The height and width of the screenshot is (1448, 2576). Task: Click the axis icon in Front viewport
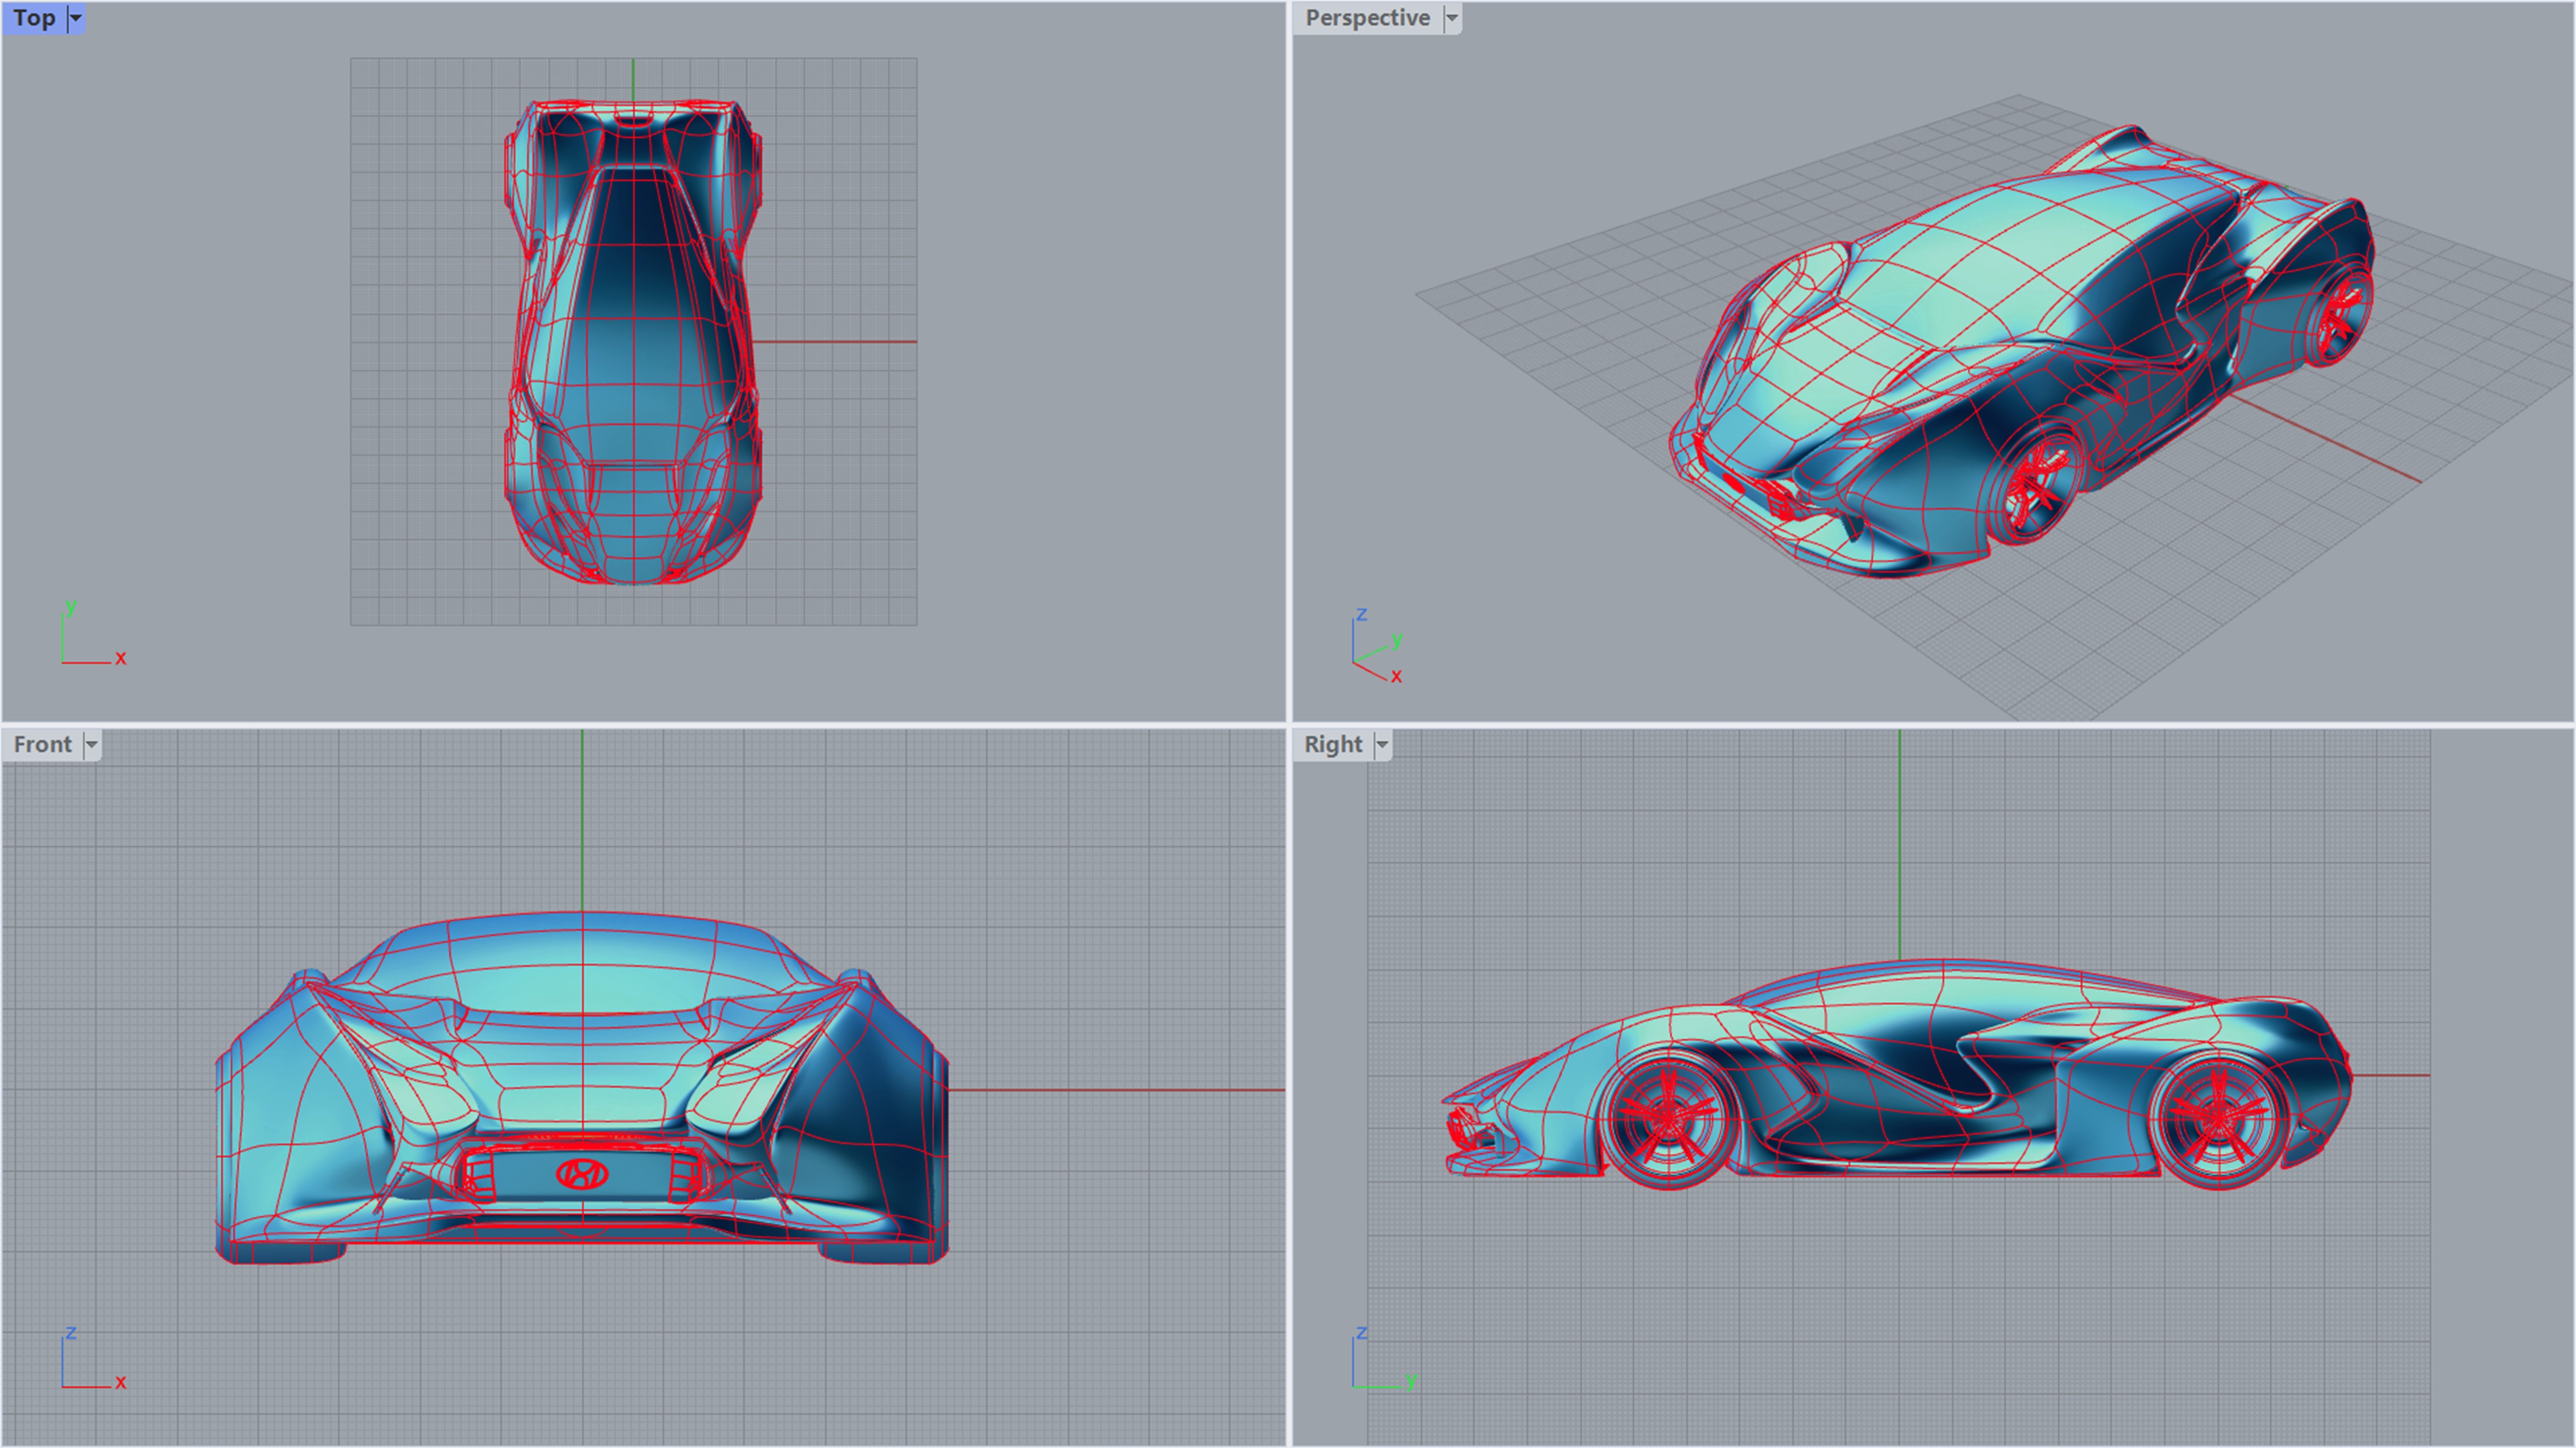[90, 1361]
